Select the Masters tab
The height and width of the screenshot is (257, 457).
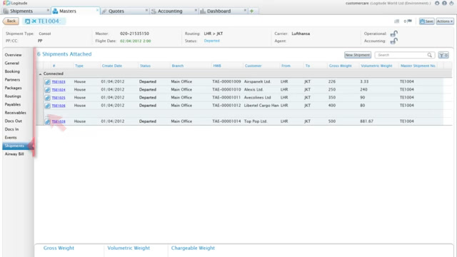click(x=68, y=11)
